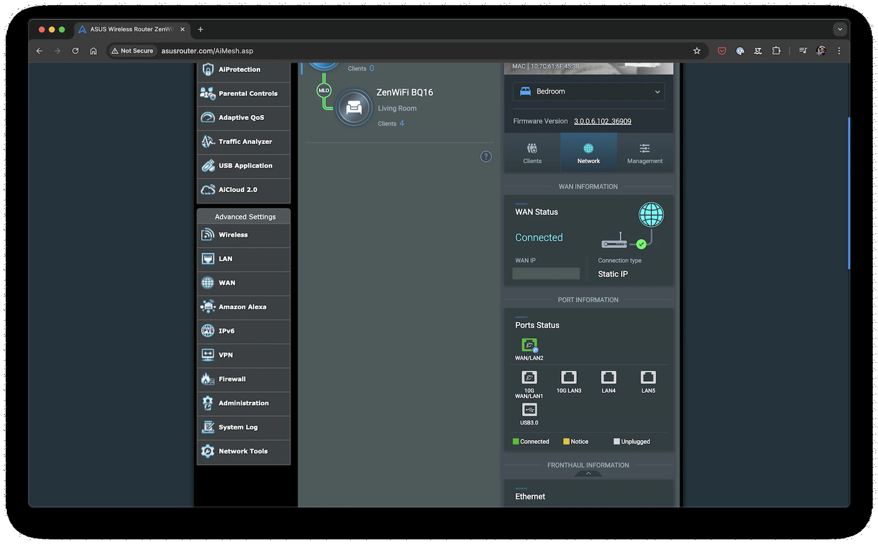Image resolution: width=878 pixels, height=544 pixels.
Task: Click the Living Room location label
Action: pos(397,108)
